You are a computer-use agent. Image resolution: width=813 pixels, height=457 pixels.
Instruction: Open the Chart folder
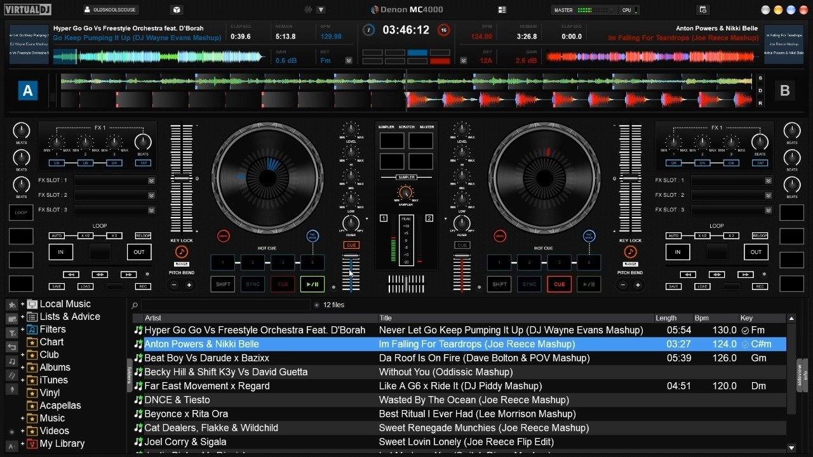(51, 342)
